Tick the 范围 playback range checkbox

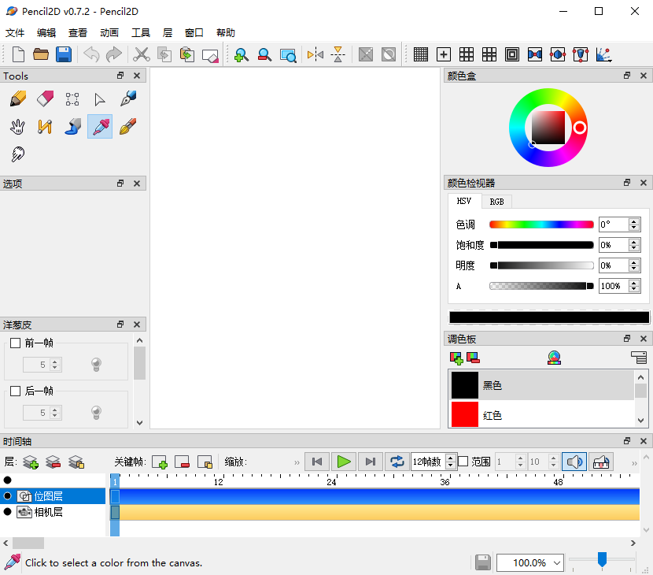(x=463, y=462)
